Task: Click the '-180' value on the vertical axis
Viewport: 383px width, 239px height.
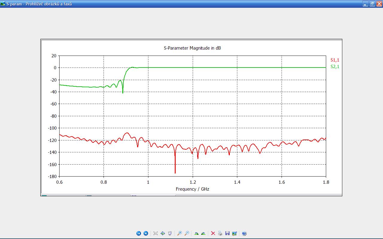Action: pyautogui.click(x=52, y=176)
